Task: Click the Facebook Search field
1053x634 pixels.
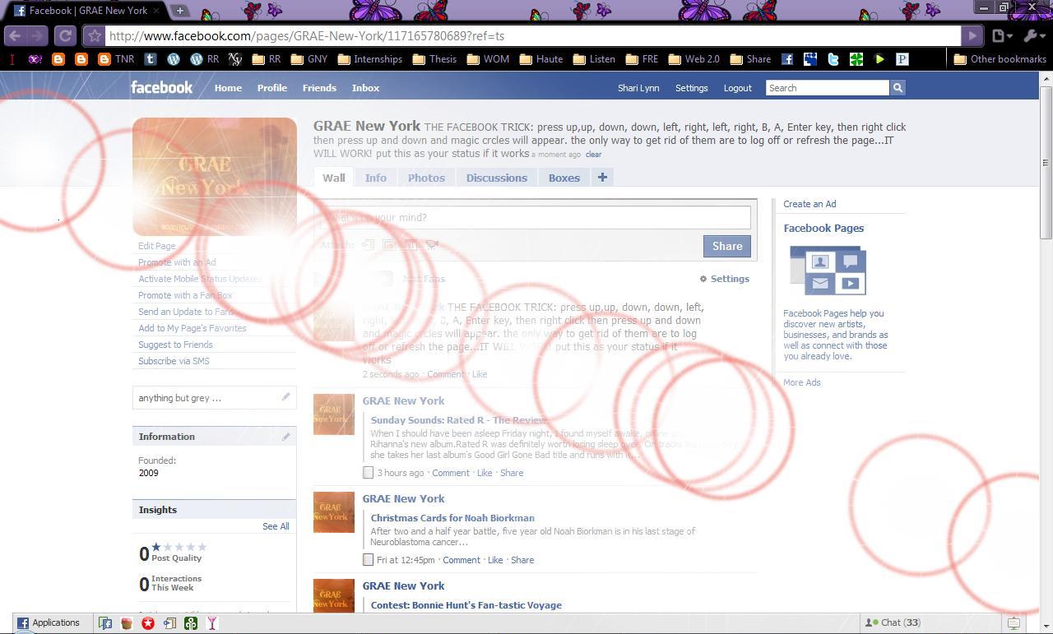Action: [x=828, y=88]
